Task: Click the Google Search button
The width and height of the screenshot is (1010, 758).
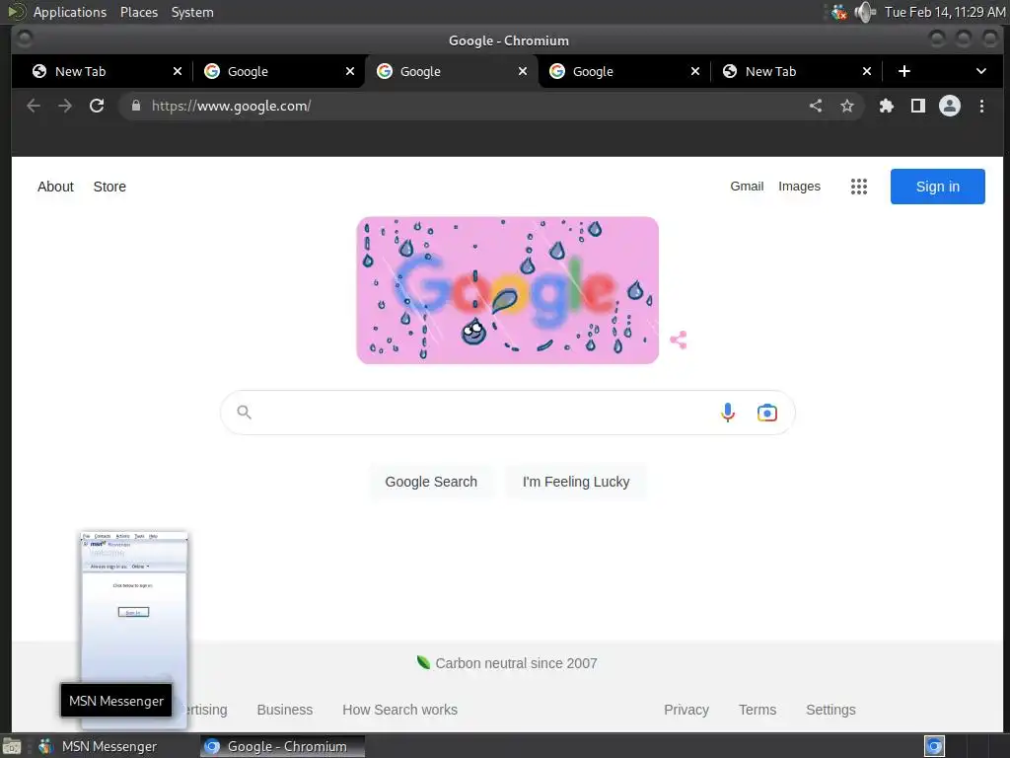Action: pyautogui.click(x=431, y=482)
